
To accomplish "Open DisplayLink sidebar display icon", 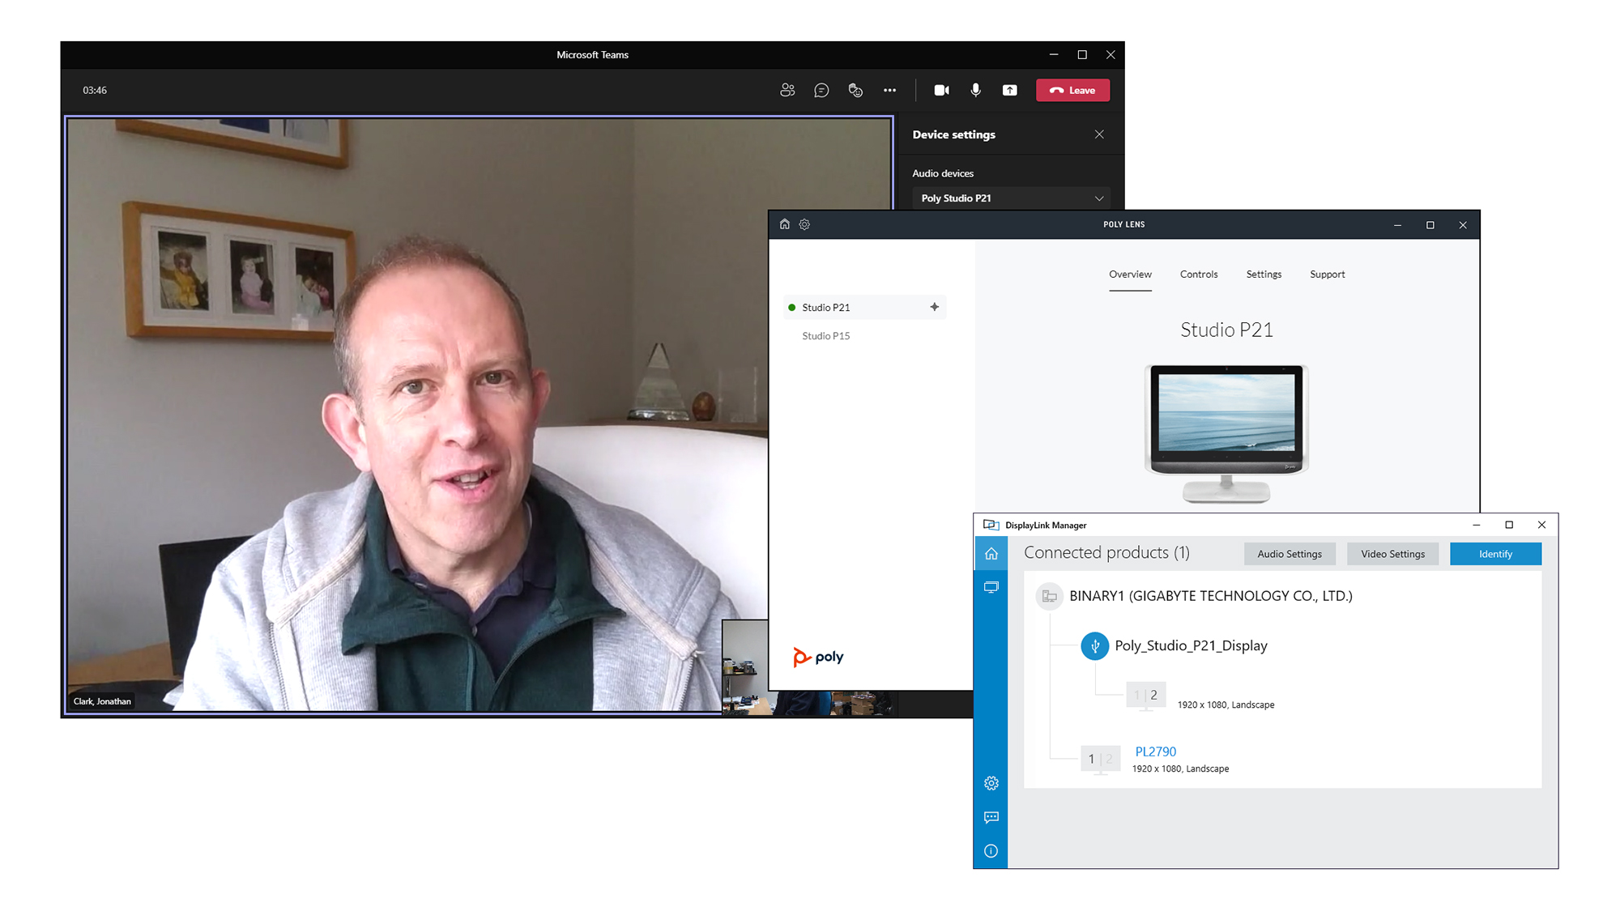I will pyautogui.click(x=991, y=587).
